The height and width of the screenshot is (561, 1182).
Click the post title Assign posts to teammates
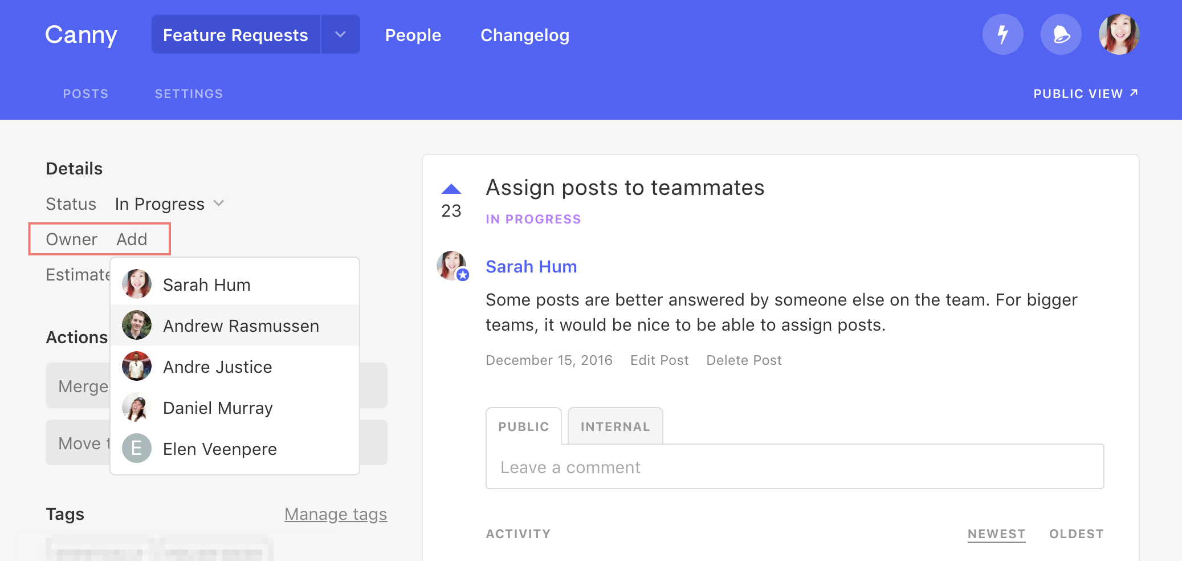625,188
